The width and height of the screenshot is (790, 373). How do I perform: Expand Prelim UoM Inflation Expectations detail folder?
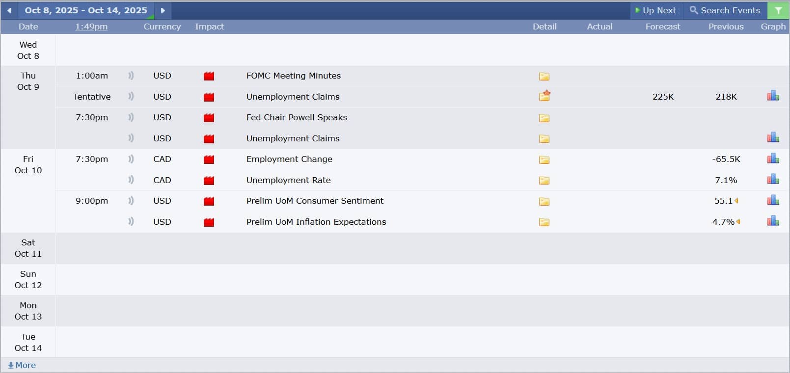544,222
